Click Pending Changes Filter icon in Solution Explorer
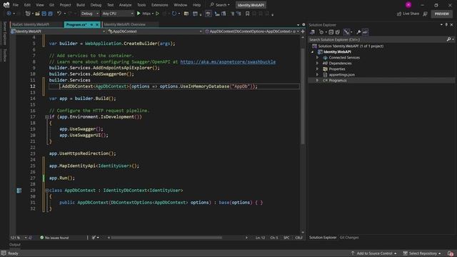The width and height of the screenshot is (457, 257). (x=321, y=32)
